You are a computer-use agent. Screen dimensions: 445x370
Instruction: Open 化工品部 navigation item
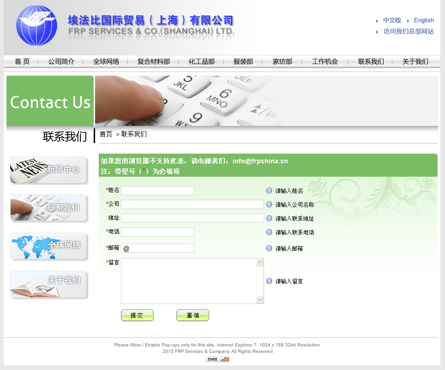202,61
